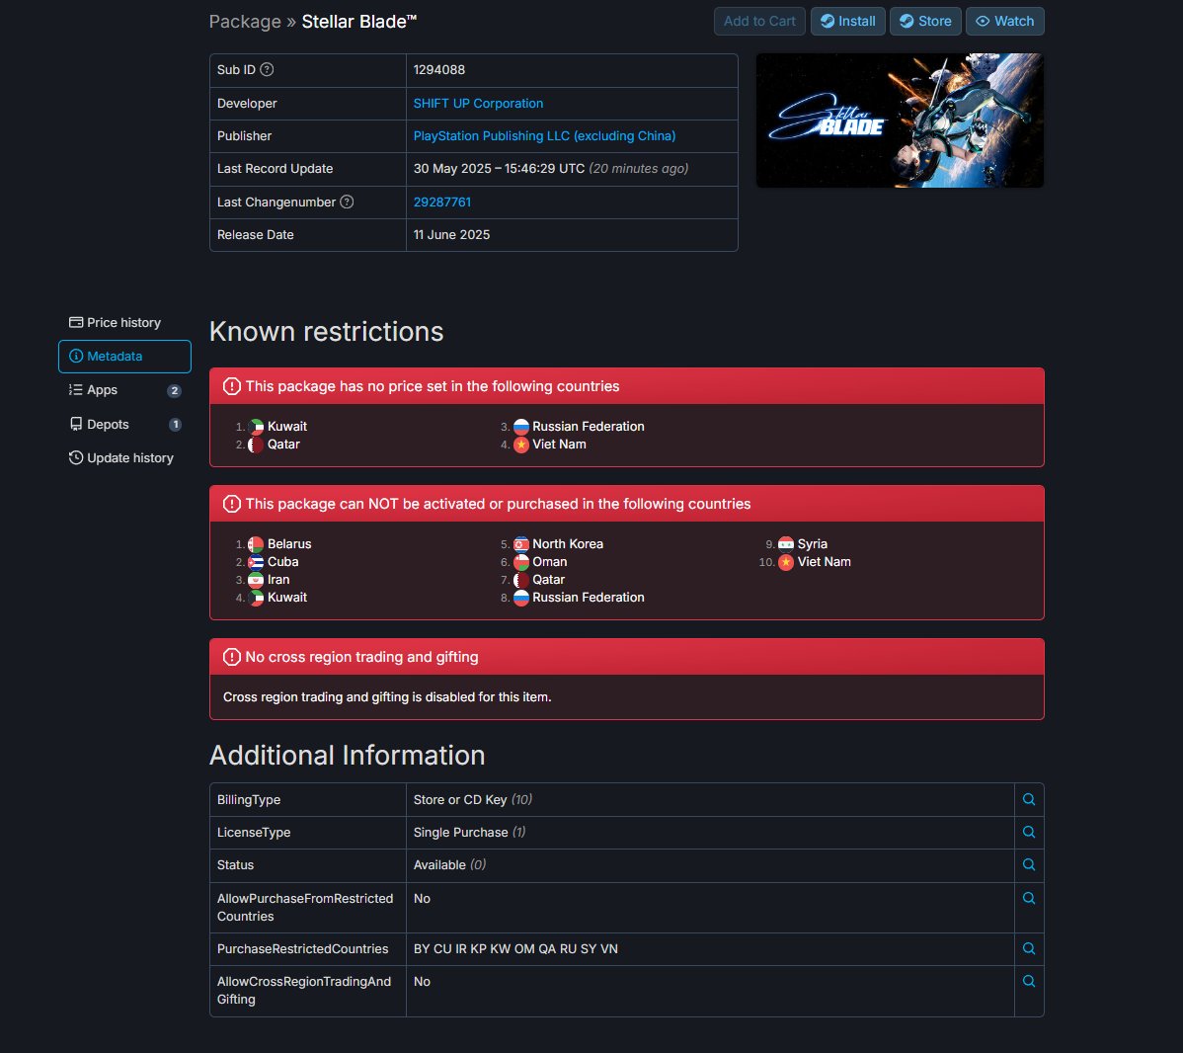Viewport: 1183px width, 1053px height.
Task: Click Viet Nam in activation-restricted list
Action: tap(824, 562)
